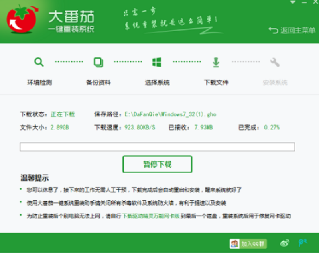The width and height of the screenshot is (319, 257).
Task: Click the first tip starting 您可以休息了
Action: 134,190
